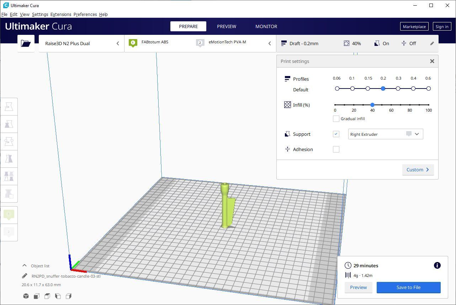The width and height of the screenshot is (456, 305).
Task: Select the Mirror tool in left toolbar
Action: [9, 159]
